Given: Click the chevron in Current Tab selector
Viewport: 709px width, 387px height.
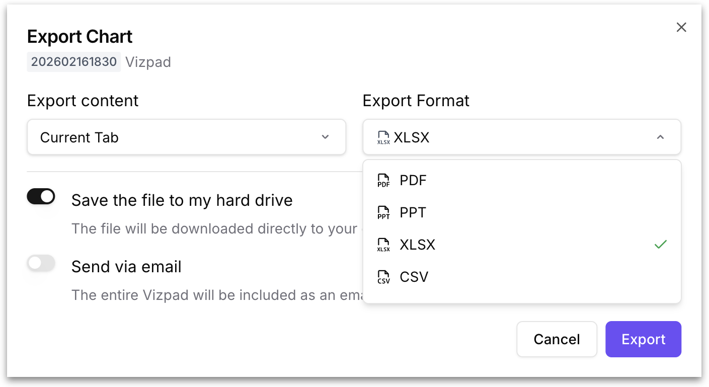Looking at the screenshot, I should (x=325, y=137).
